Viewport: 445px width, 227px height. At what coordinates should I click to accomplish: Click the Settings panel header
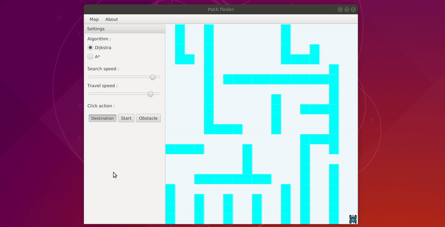click(125, 29)
